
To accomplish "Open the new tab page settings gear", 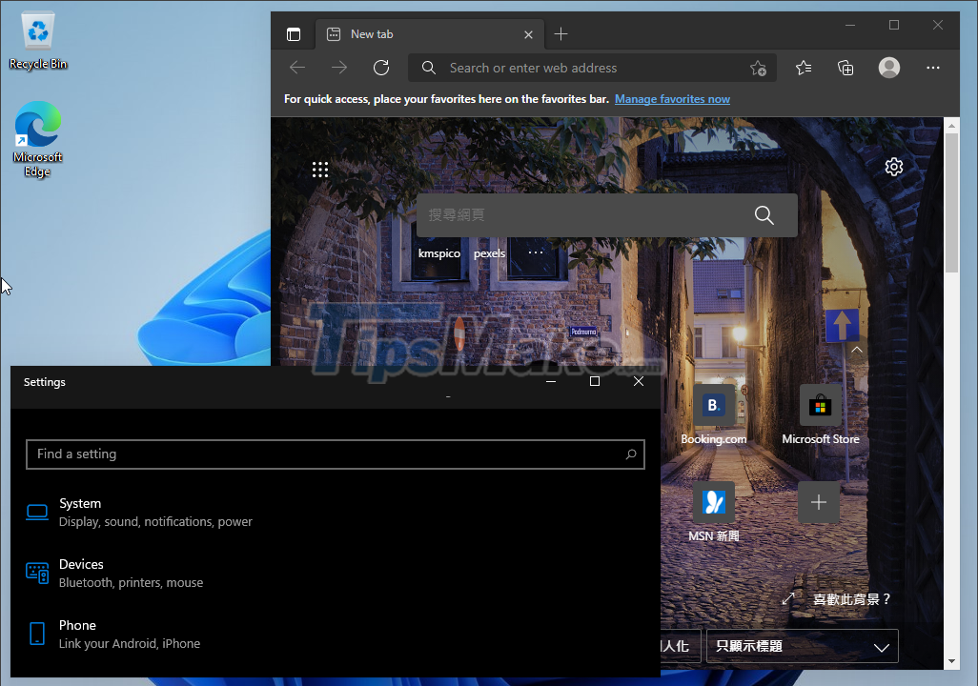I will (x=894, y=166).
